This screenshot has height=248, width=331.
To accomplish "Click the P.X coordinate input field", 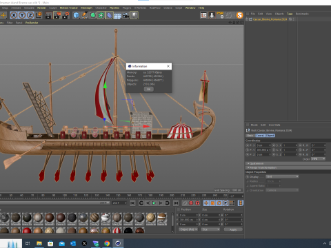I will [x=263, y=145].
